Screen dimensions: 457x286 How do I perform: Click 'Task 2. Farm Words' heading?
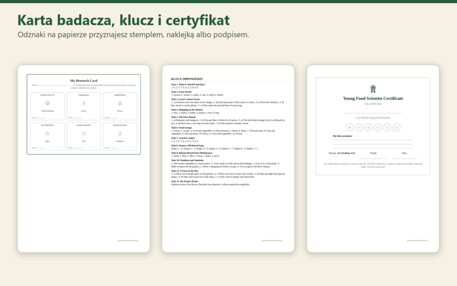181,92
